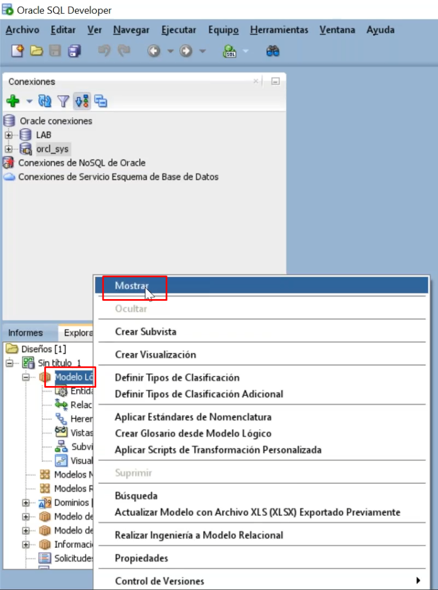Click the Forward navigation arrow icon

pyautogui.click(x=186, y=51)
